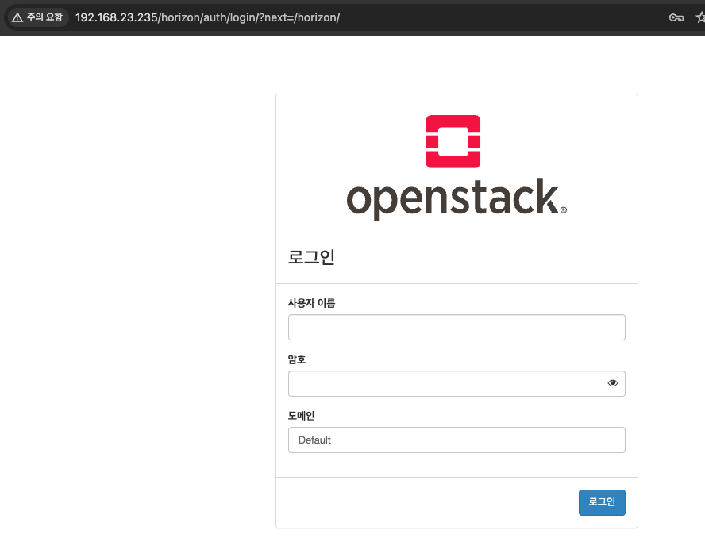Click the 사용자 이름 label
The height and width of the screenshot is (557, 705).
pyautogui.click(x=311, y=303)
